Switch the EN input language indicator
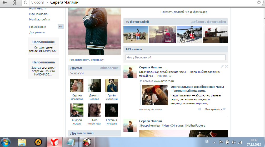Viewport: 265px width, 147px height. [207, 141]
